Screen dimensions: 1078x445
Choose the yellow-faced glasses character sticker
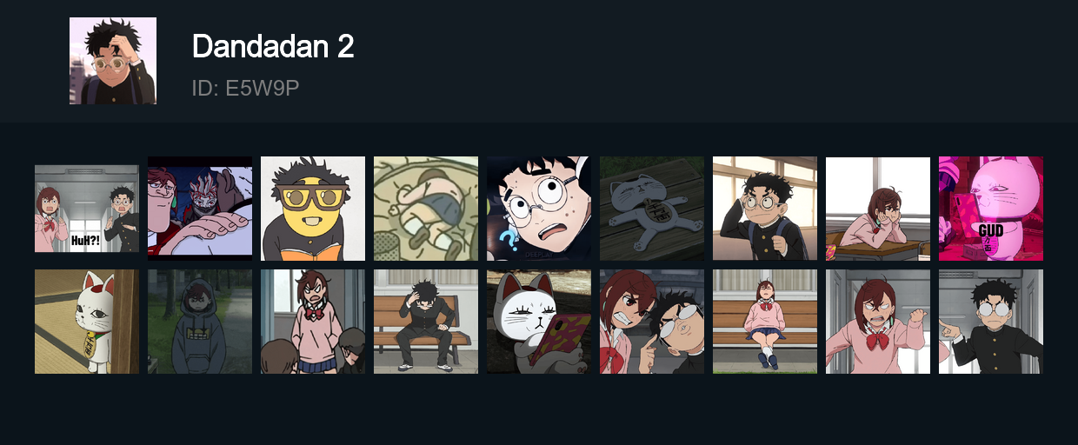tap(313, 209)
